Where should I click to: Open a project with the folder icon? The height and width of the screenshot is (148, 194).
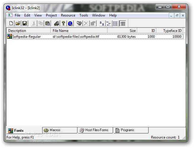(x=18, y=23)
